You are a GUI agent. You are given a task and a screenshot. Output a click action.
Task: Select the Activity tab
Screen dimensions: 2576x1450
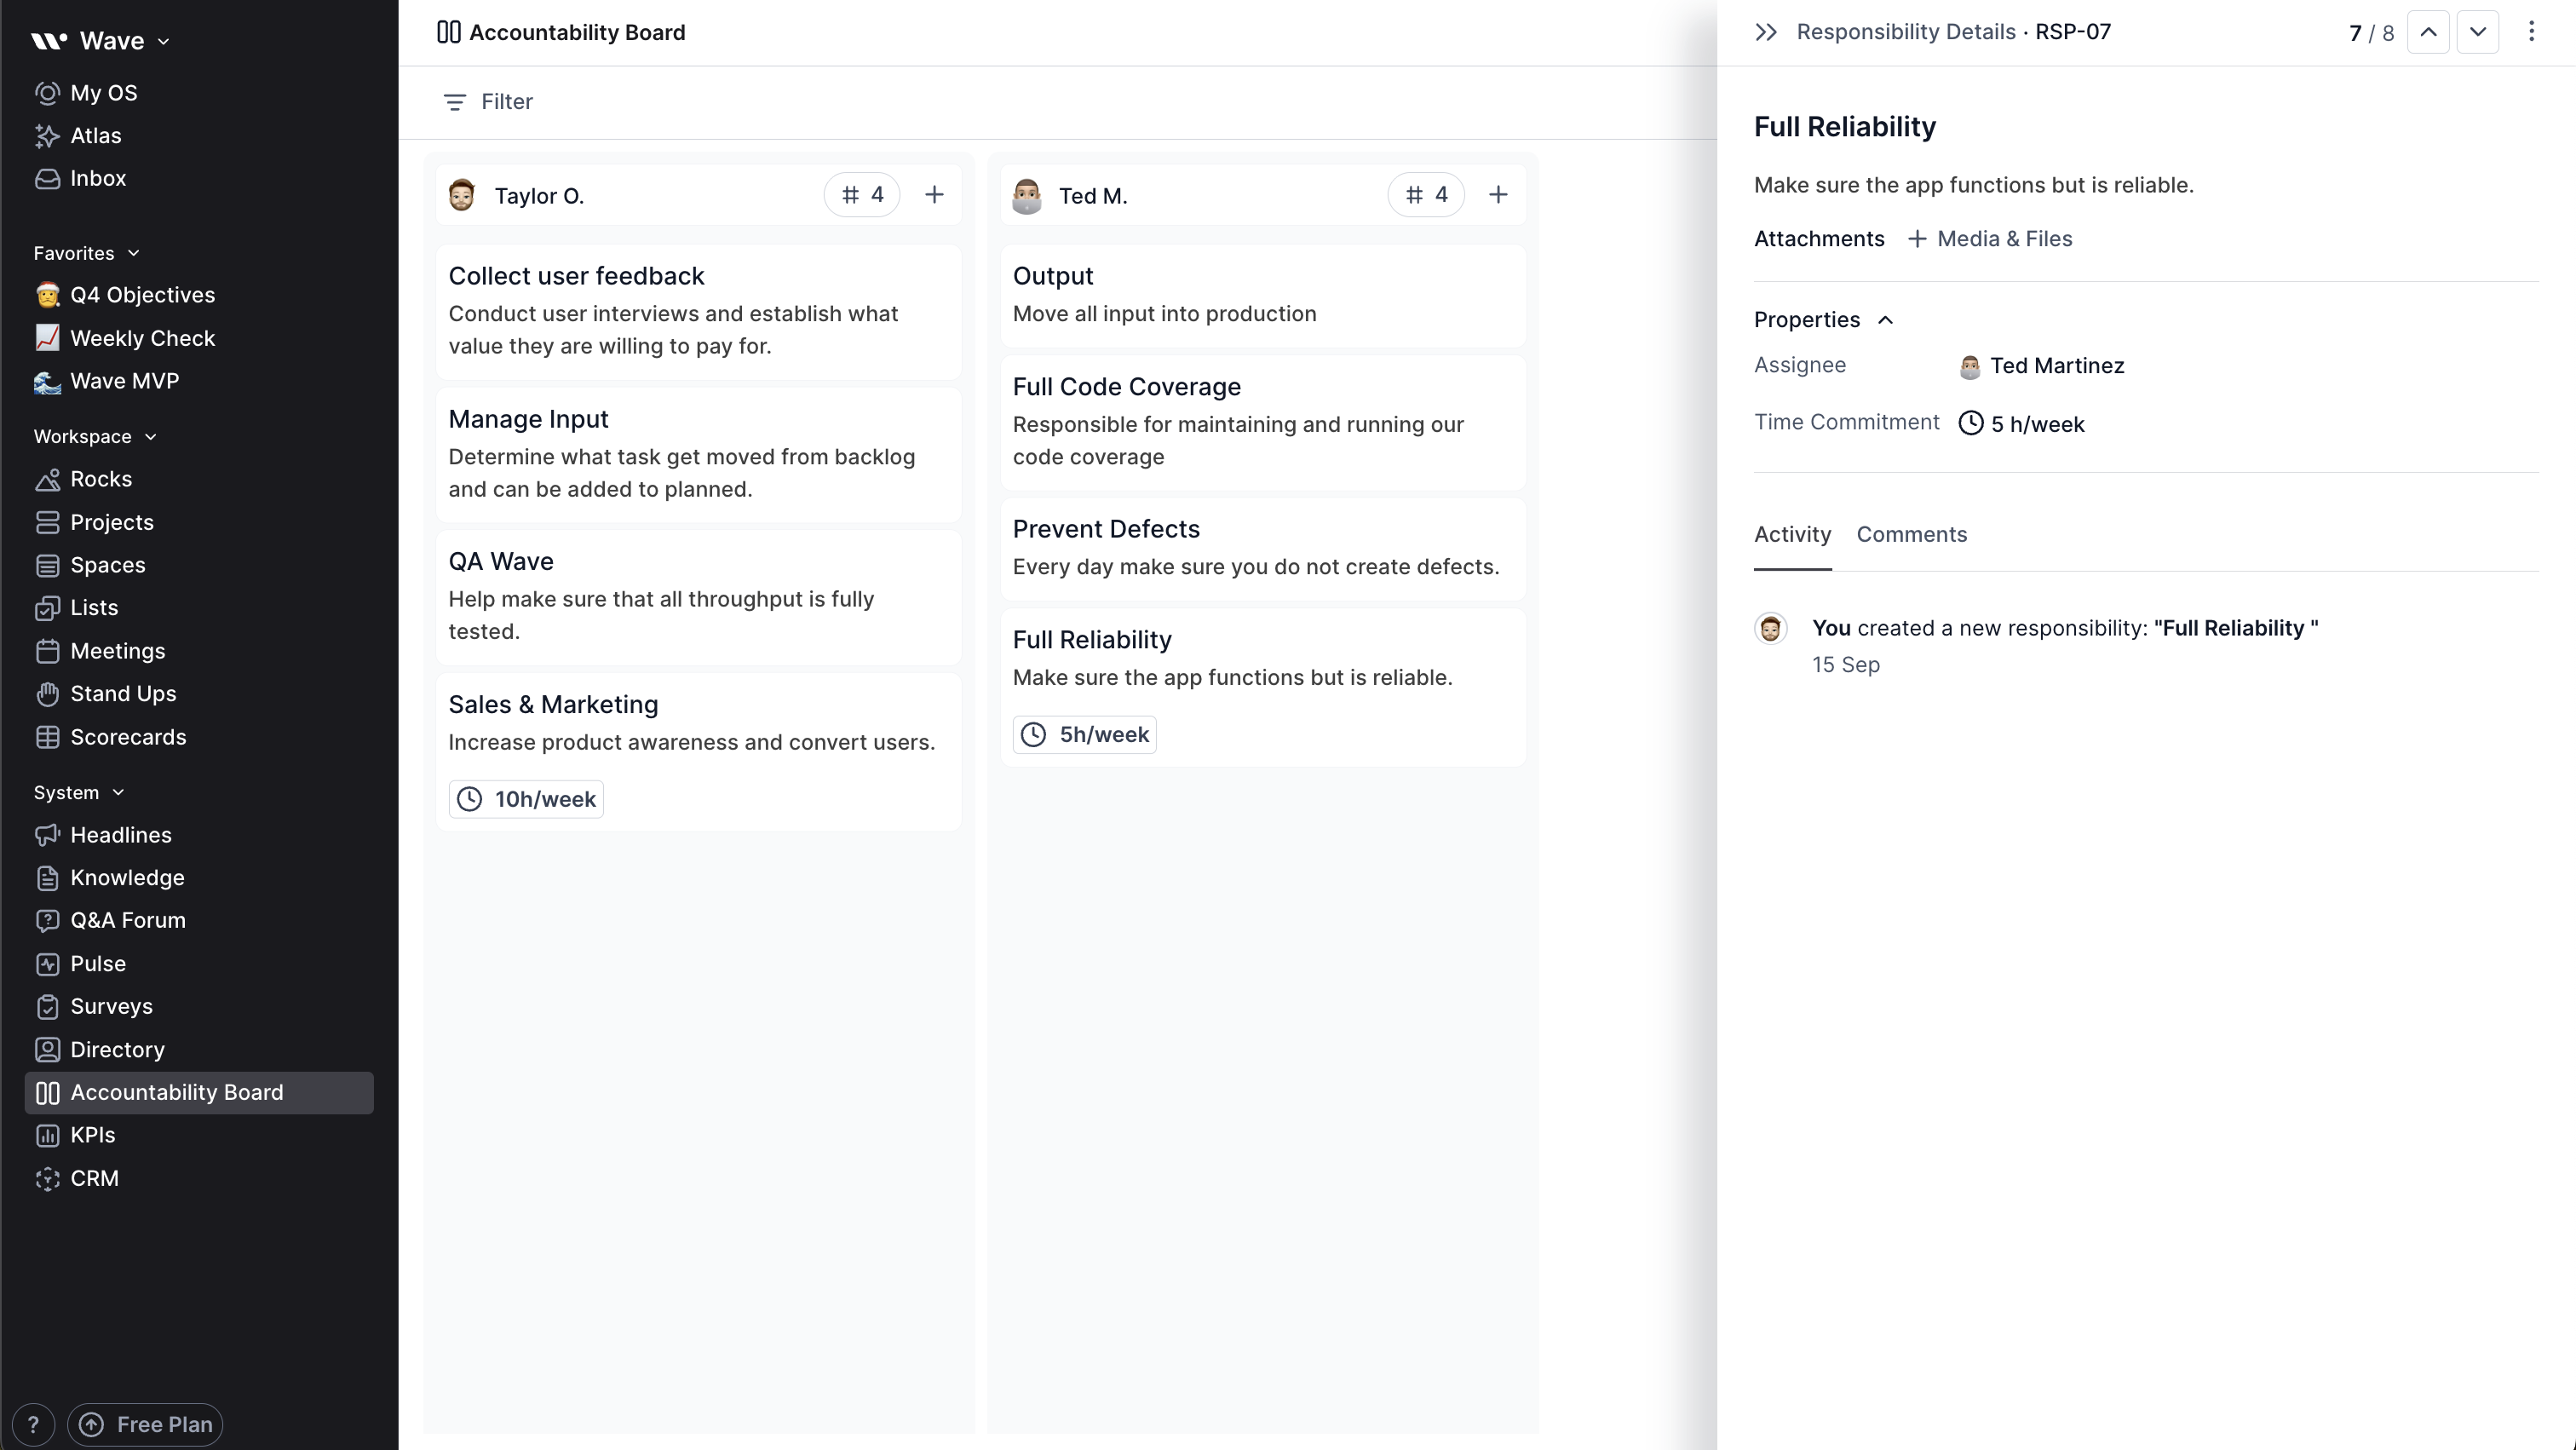pos(1792,534)
